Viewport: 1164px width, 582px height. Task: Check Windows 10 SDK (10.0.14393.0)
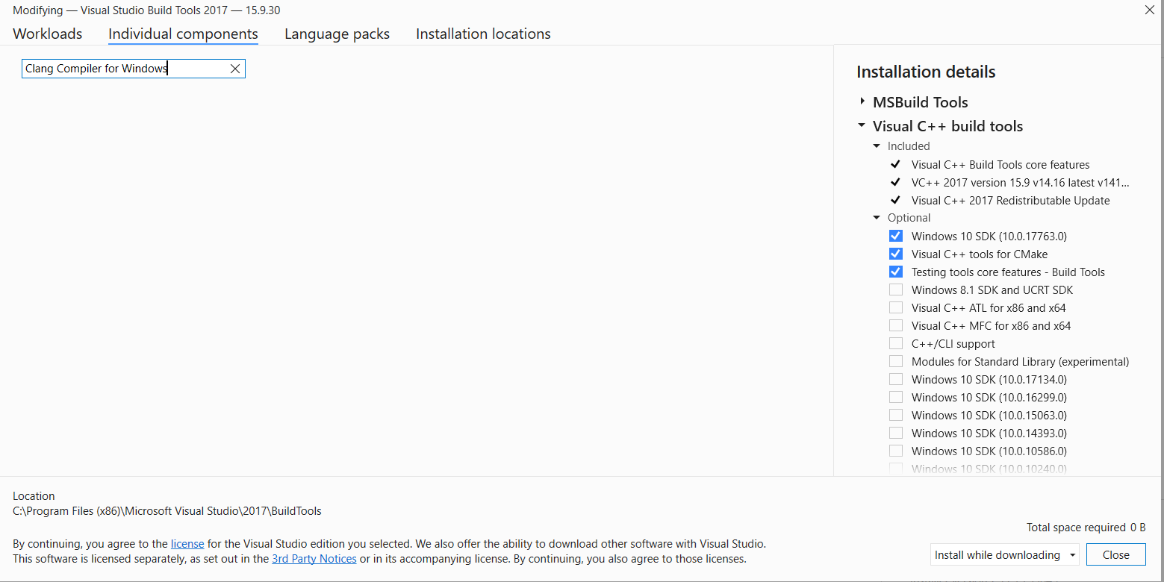tap(896, 433)
